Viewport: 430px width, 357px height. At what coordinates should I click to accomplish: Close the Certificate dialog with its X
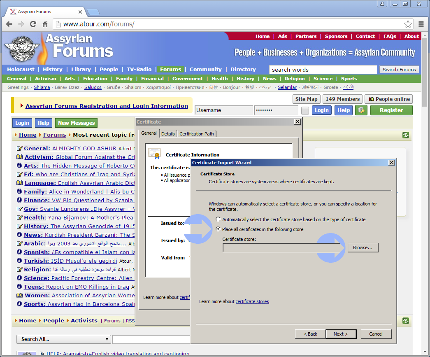click(x=298, y=122)
